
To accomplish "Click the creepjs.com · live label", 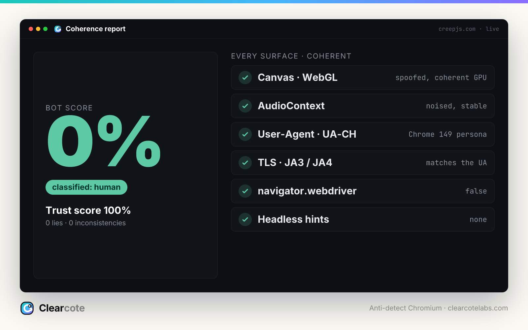I will (x=469, y=29).
